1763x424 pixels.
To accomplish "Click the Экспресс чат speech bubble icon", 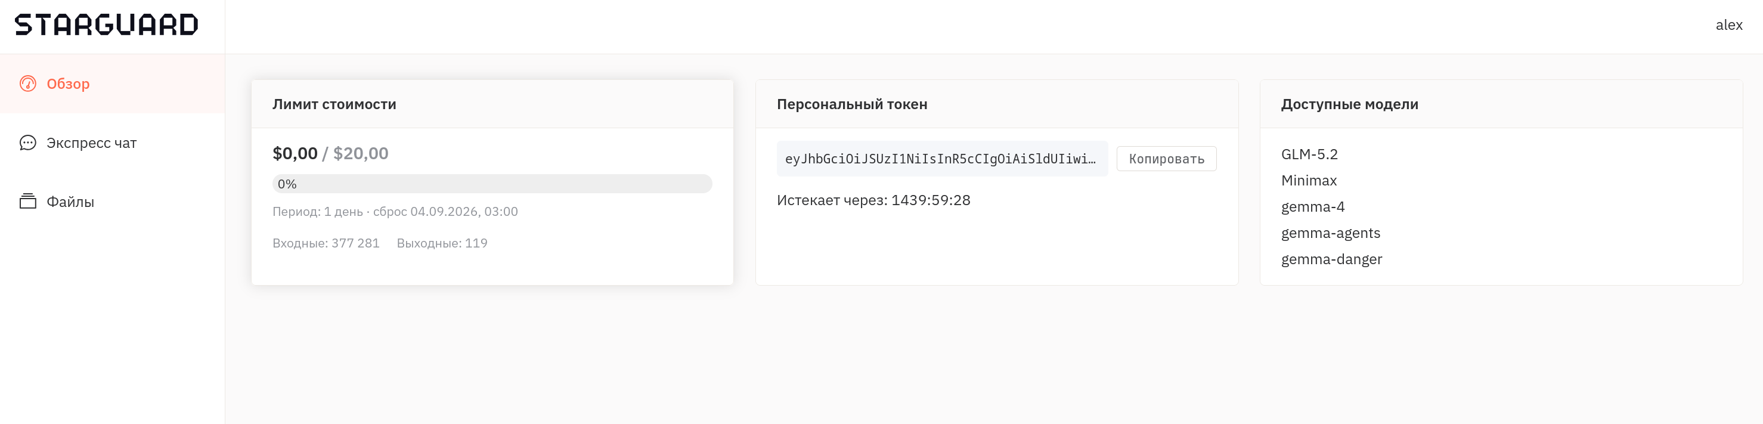I will tap(27, 143).
